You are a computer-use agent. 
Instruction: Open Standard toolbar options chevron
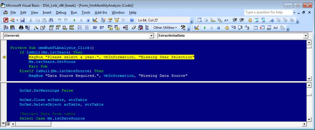coord(192,22)
